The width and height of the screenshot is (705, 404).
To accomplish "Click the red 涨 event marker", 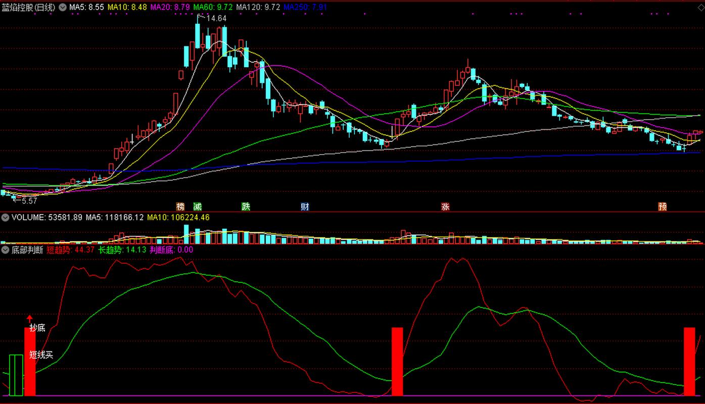I will (445, 207).
